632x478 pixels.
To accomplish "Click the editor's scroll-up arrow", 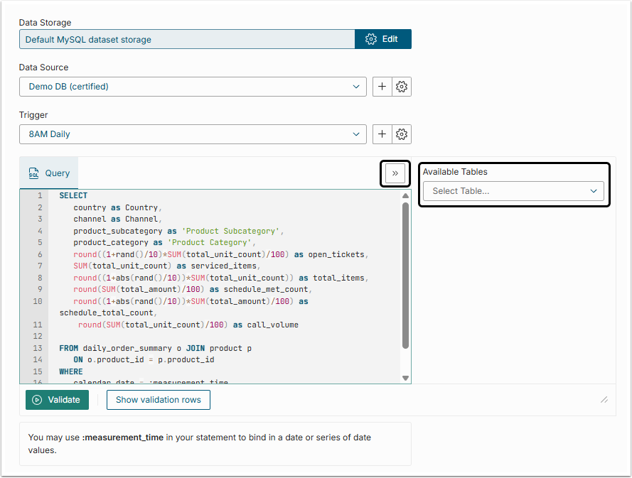I will point(406,196).
